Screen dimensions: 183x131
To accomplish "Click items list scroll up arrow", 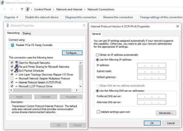I will 80,63.
